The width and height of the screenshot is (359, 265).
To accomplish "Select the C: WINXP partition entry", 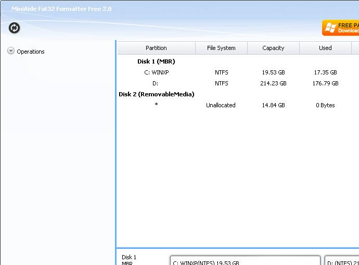I will 156,72.
